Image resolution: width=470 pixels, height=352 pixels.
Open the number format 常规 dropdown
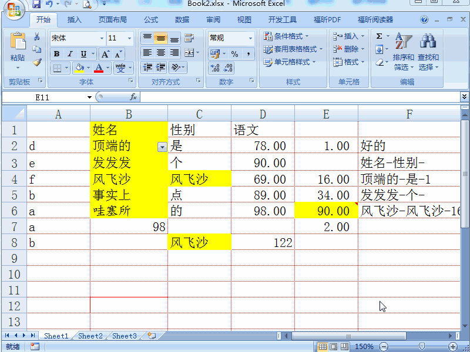pyautogui.click(x=251, y=38)
